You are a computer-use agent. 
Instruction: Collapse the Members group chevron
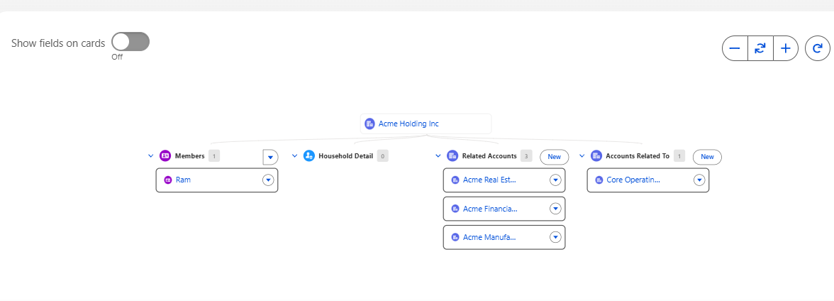click(x=150, y=156)
